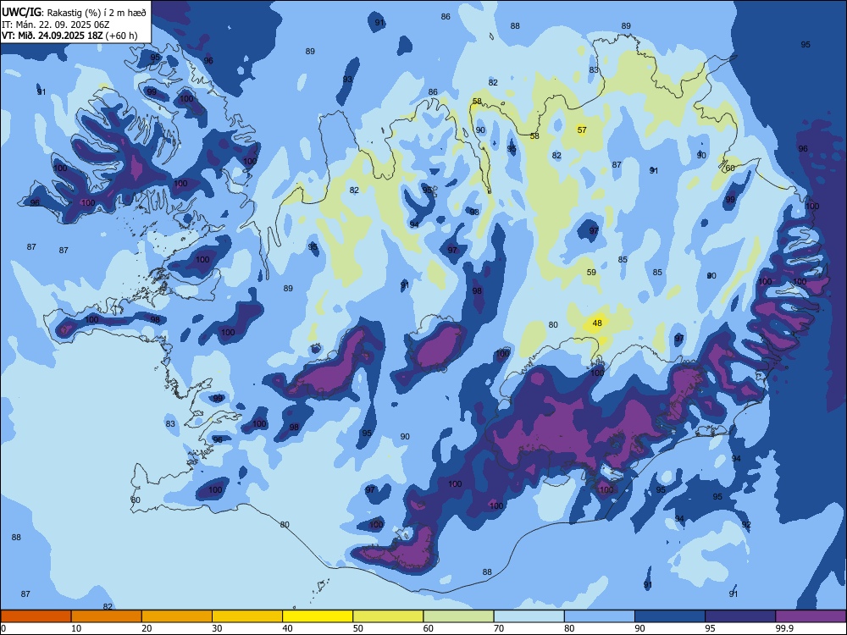Click the legend tick label '90' under the color bar
This screenshot has width=847, height=635.
[639, 628]
